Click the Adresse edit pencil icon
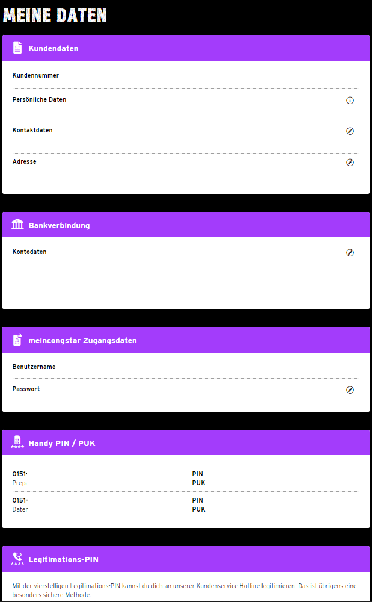This screenshot has width=372, height=602. click(350, 163)
